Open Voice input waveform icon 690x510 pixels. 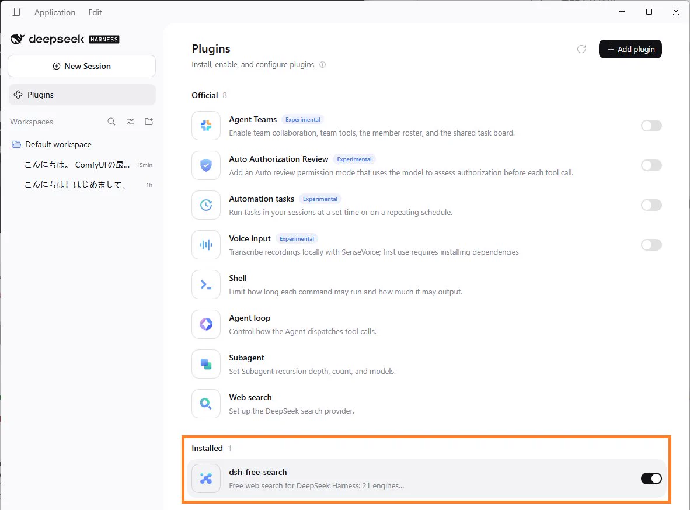point(206,244)
